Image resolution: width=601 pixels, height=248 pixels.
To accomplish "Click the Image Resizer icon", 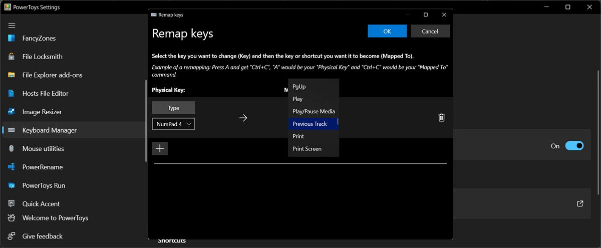I will click(12, 112).
